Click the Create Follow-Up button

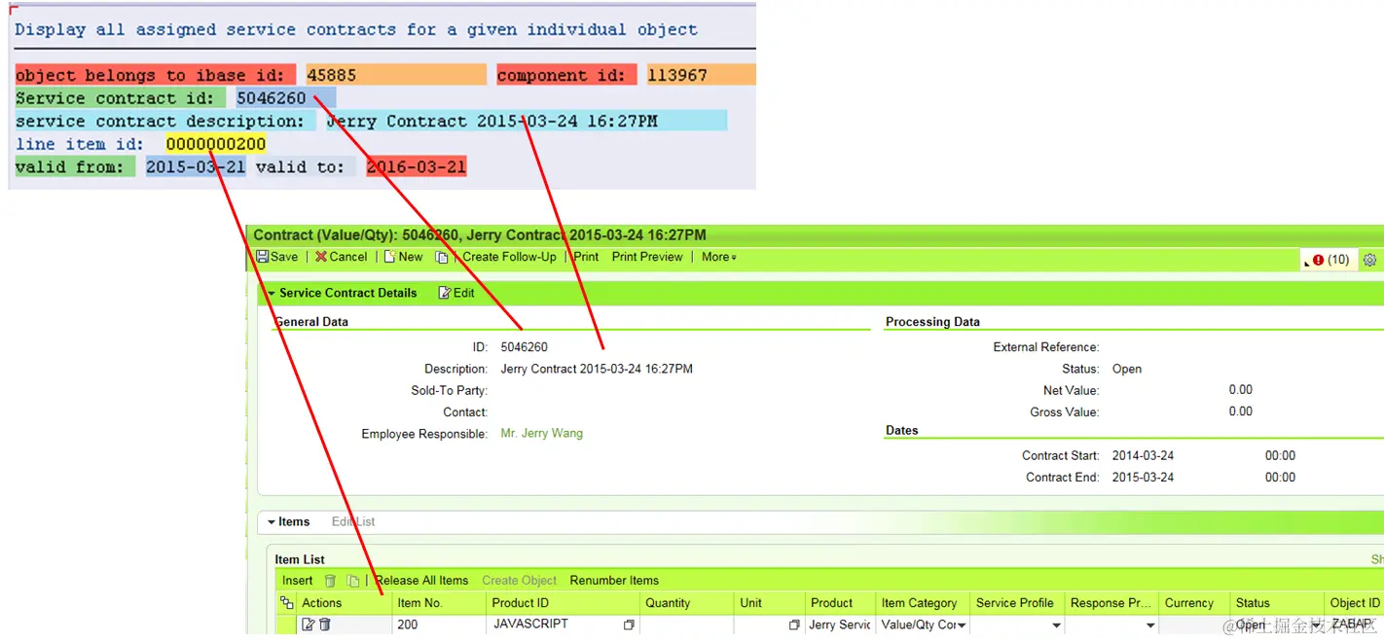(509, 257)
